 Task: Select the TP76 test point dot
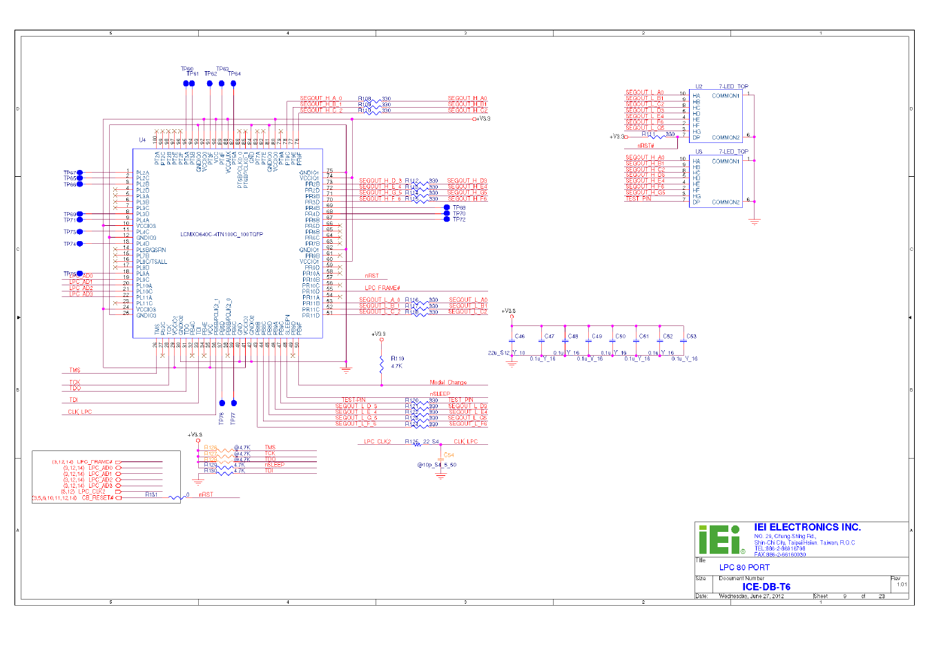222,403
